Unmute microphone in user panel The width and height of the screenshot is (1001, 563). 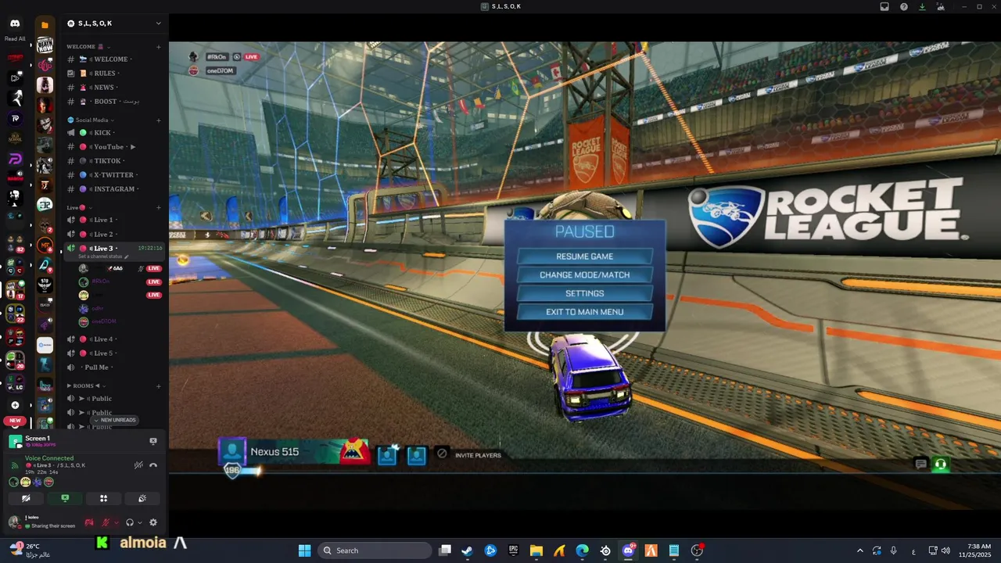pyautogui.click(x=106, y=522)
